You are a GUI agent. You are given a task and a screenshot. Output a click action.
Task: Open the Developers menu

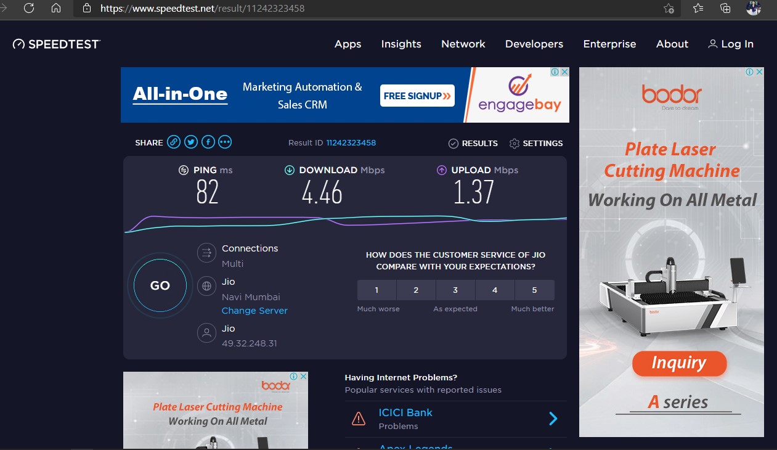point(534,44)
